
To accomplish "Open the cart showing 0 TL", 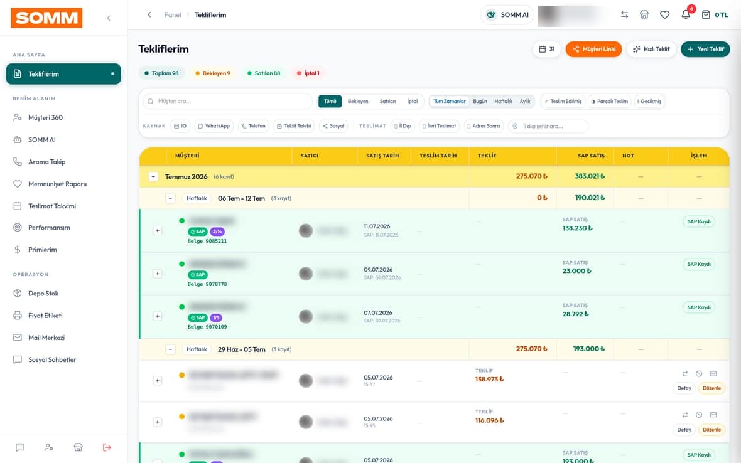I will coord(715,14).
